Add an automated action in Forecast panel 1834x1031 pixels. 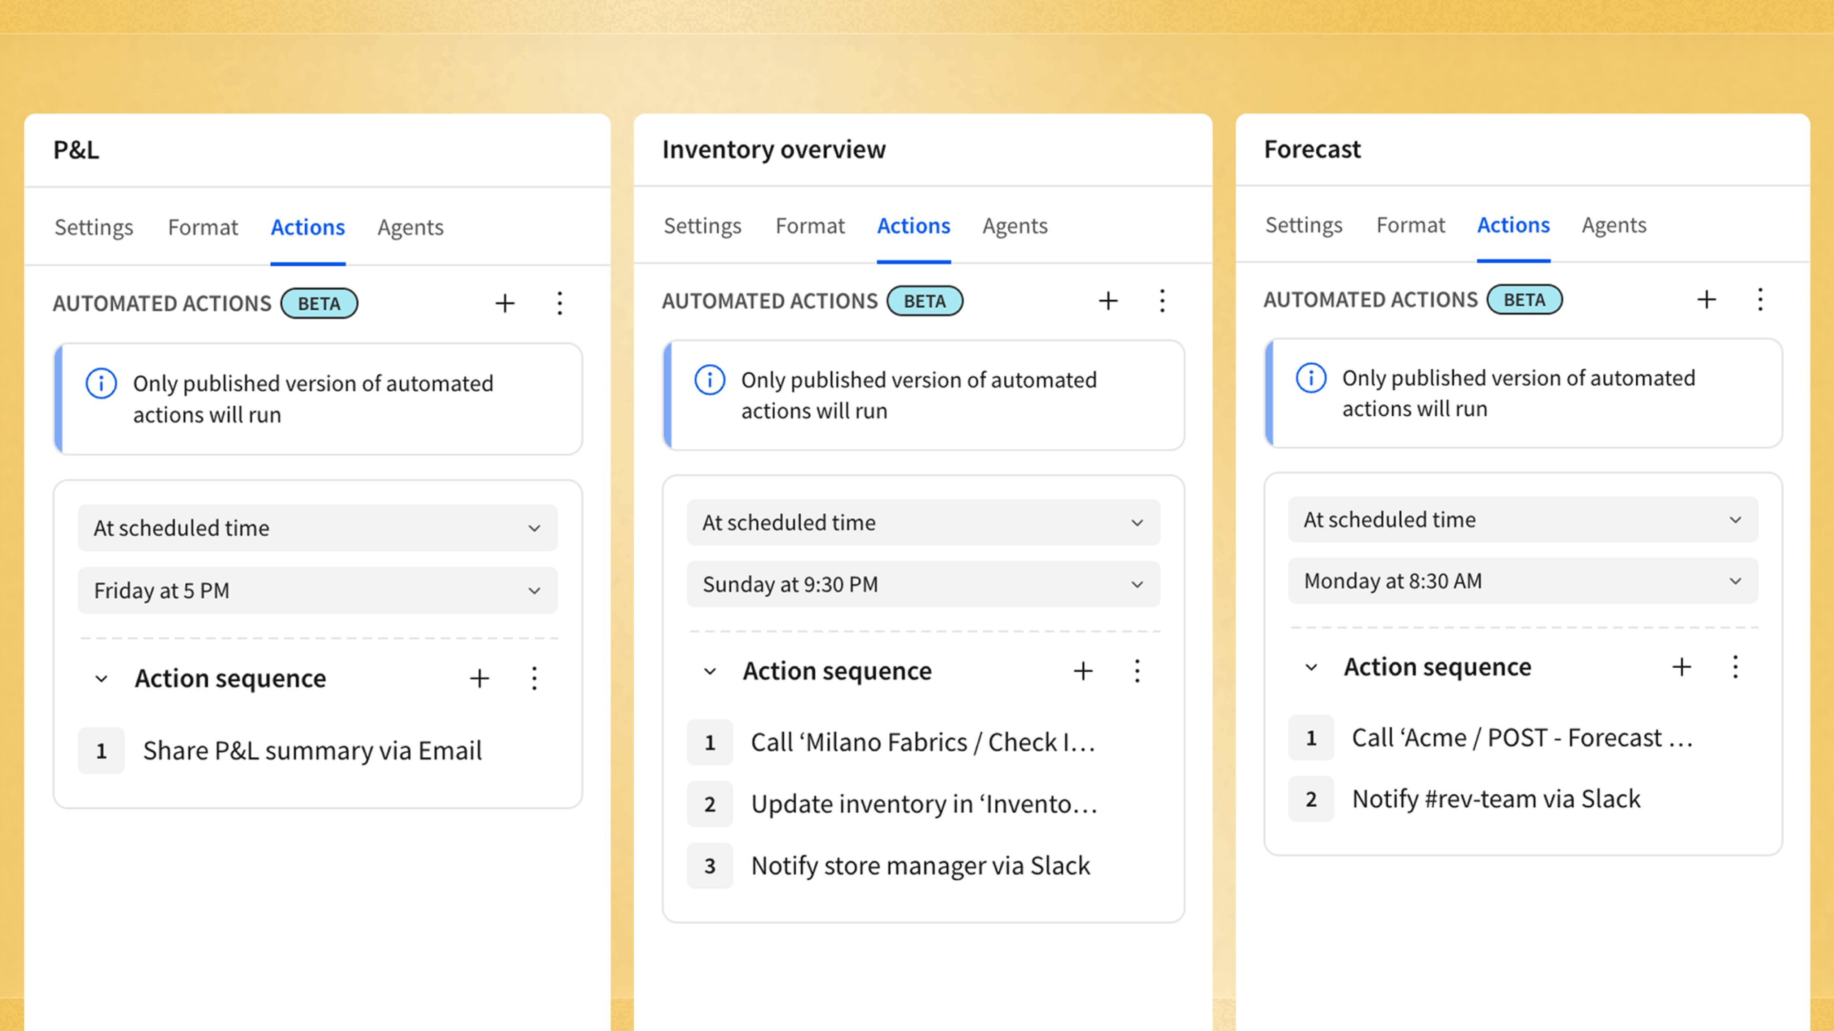click(x=1706, y=300)
